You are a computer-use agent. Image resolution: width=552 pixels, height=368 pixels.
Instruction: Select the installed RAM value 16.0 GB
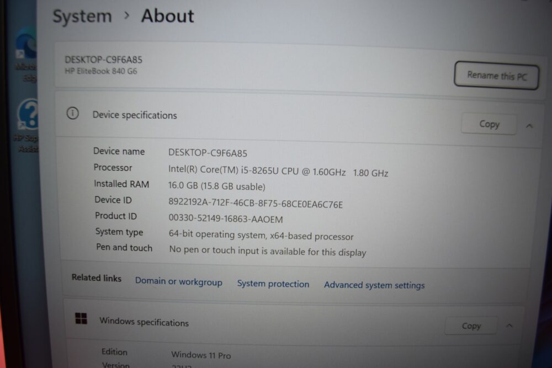tap(183, 185)
